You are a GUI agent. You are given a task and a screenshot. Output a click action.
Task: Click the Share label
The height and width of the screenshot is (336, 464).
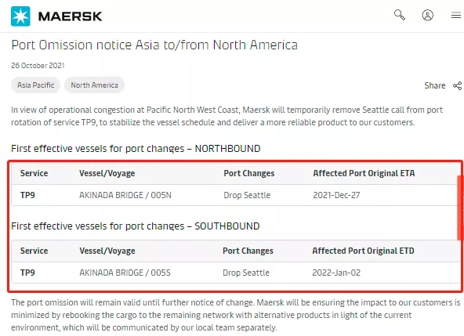click(x=435, y=85)
